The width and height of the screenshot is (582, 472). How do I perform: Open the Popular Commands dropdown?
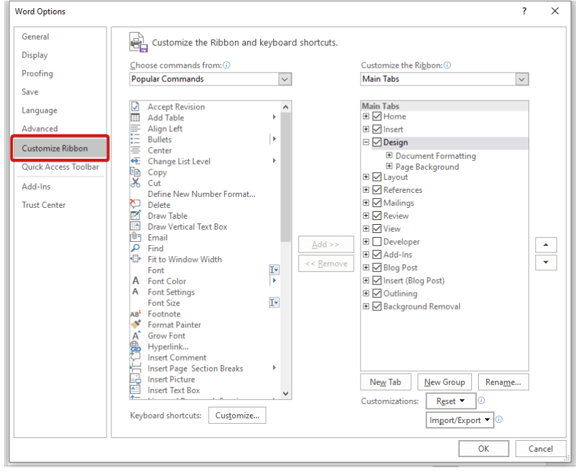285,79
